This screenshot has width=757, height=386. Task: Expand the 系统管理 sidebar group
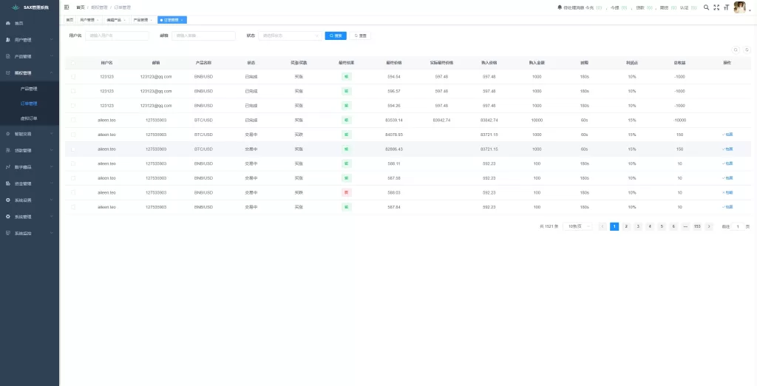pyautogui.click(x=30, y=217)
